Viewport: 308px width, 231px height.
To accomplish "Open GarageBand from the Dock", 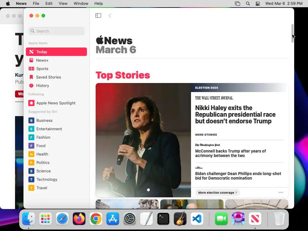I will click(x=180, y=219).
